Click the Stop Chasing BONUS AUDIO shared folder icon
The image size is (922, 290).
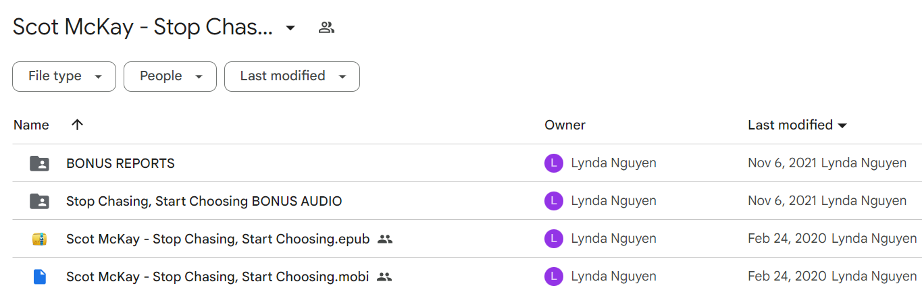[39, 201]
